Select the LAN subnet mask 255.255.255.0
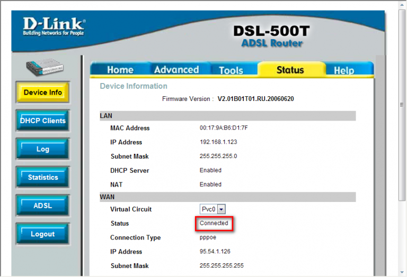The image size is (407, 277). point(218,156)
